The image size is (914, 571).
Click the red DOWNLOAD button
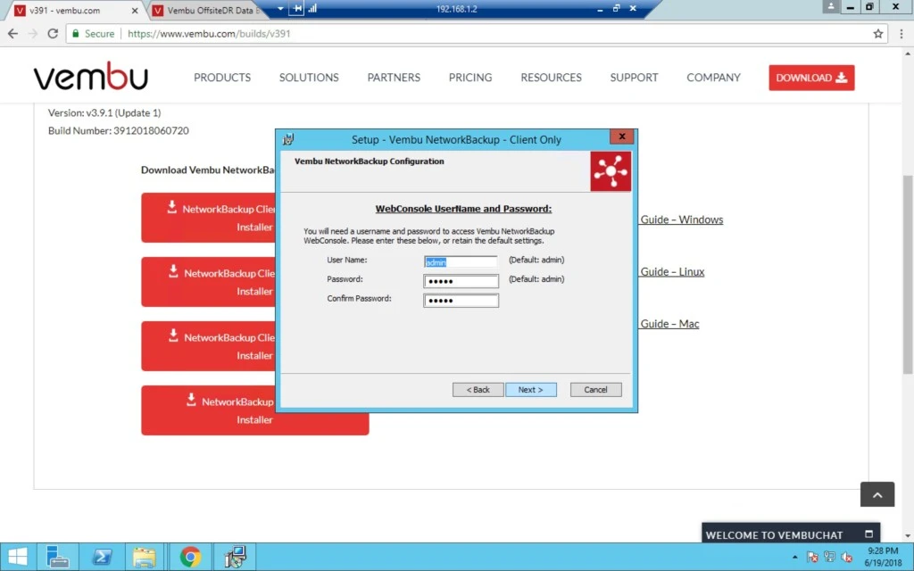pyautogui.click(x=811, y=78)
